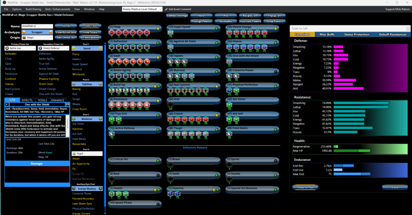Open the Incarnate Powers button
412x215 pixels.
click(250, 21)
